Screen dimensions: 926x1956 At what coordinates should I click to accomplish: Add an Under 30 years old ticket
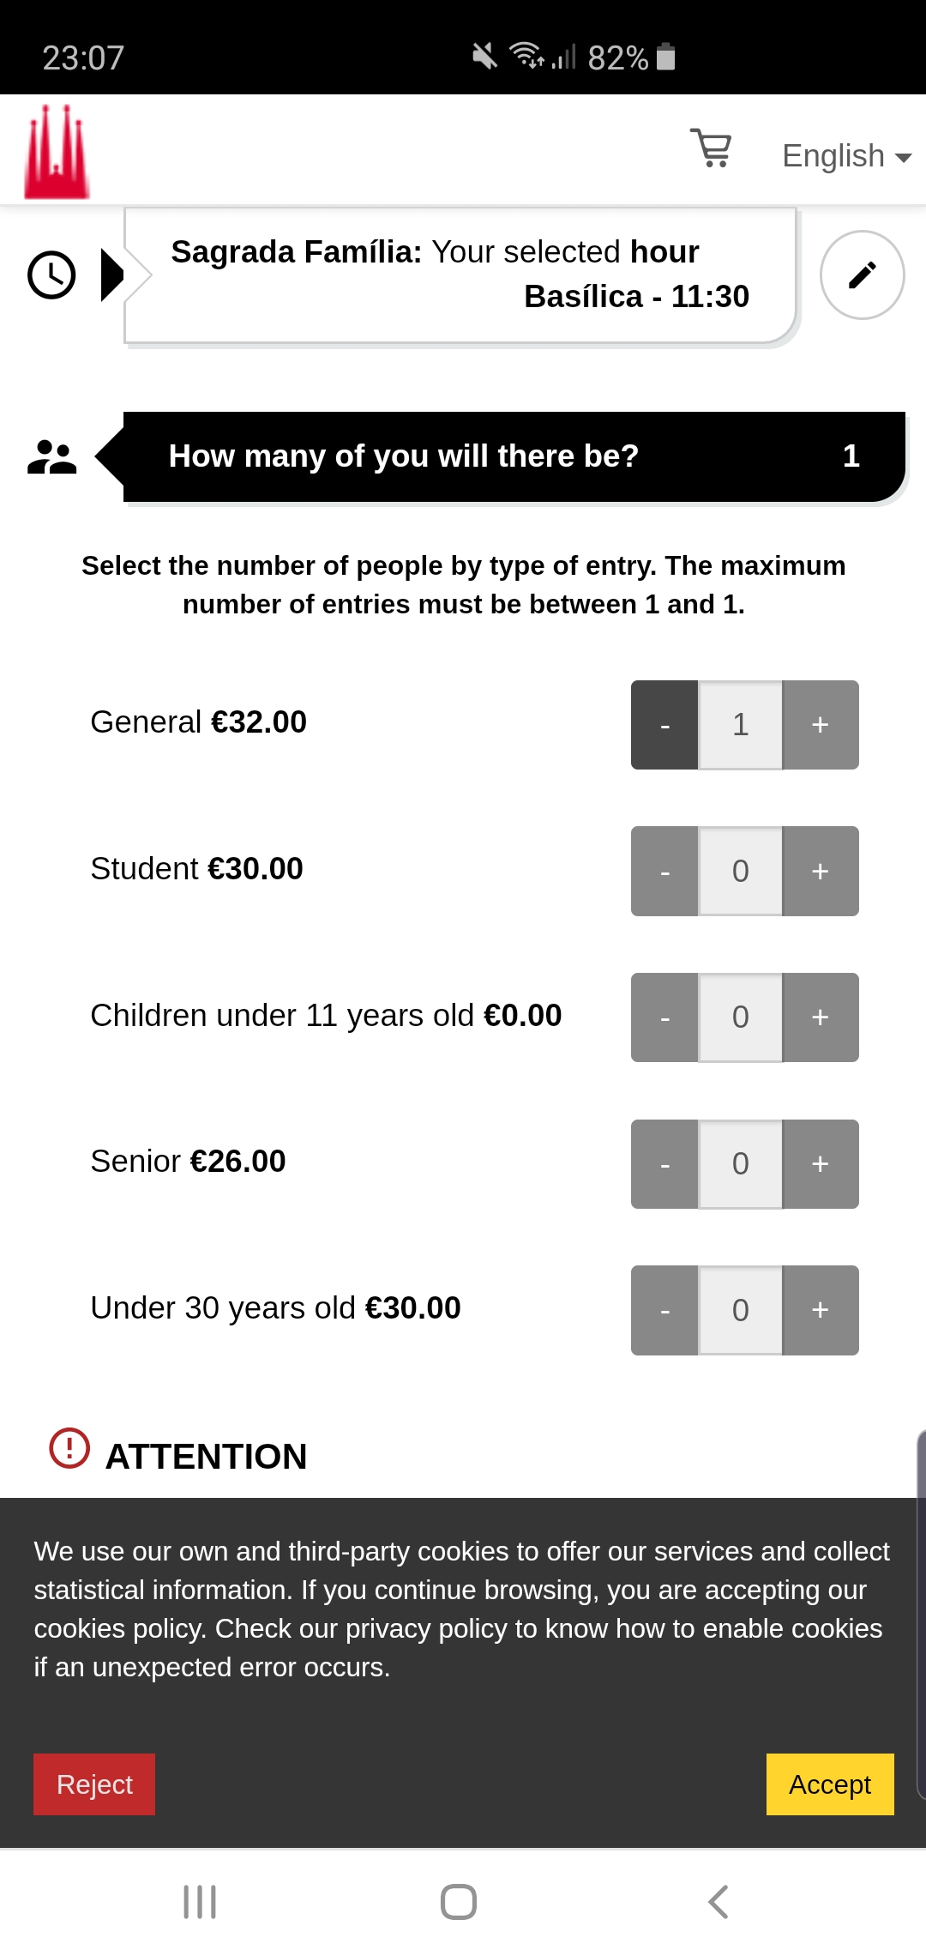[x=821, y=1310]
